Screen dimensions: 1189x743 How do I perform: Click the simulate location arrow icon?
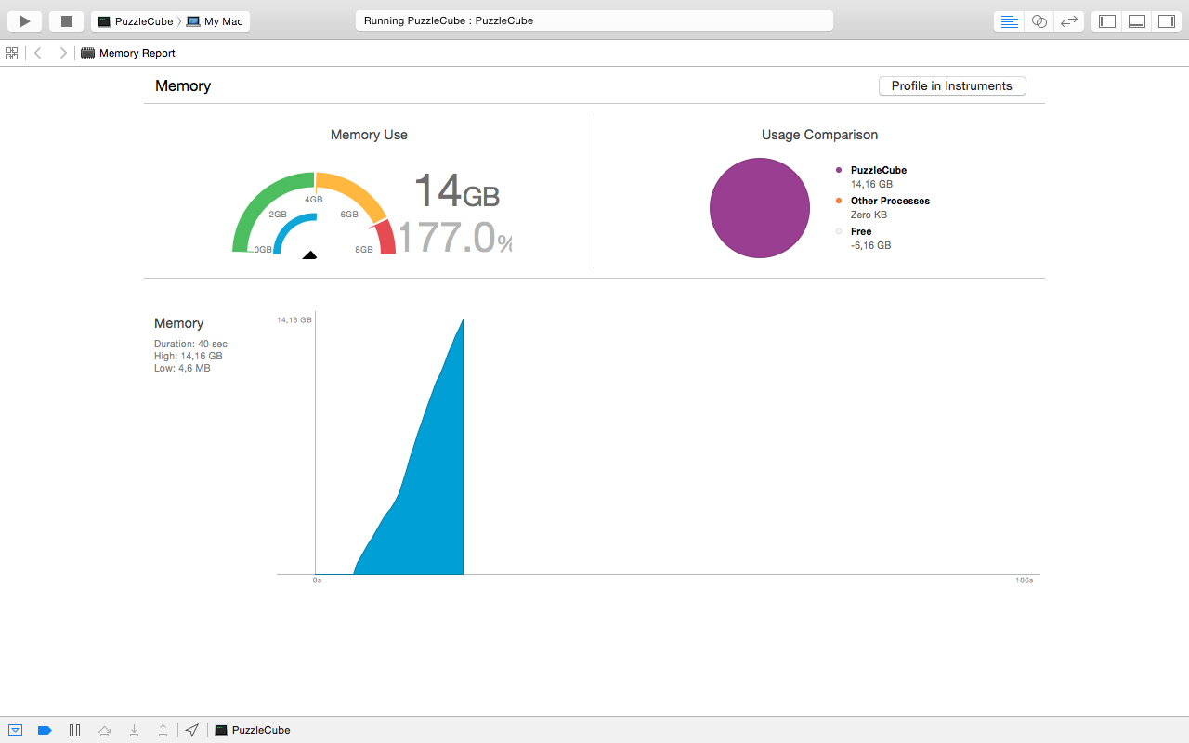(x=191, y=730)
